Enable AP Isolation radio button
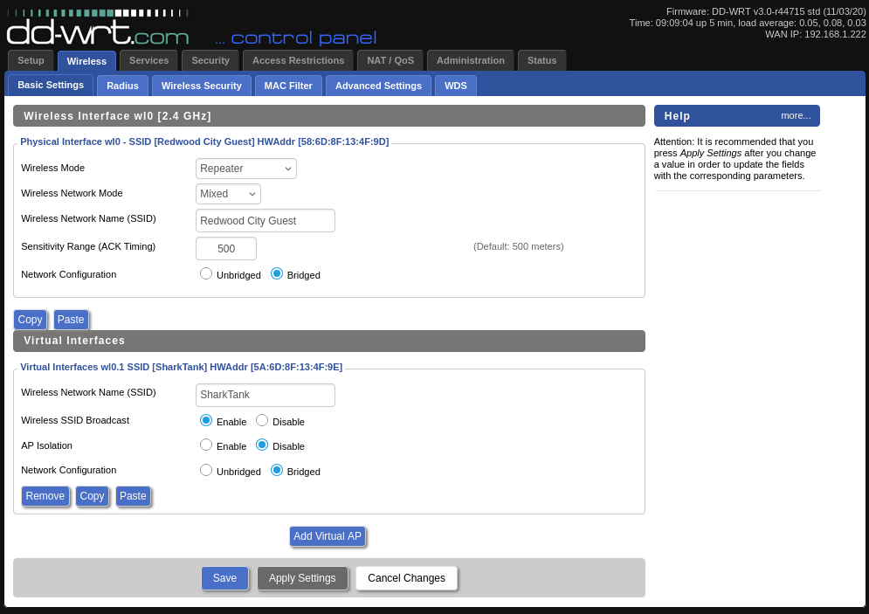The image size is (869, 614). [206, 445]
